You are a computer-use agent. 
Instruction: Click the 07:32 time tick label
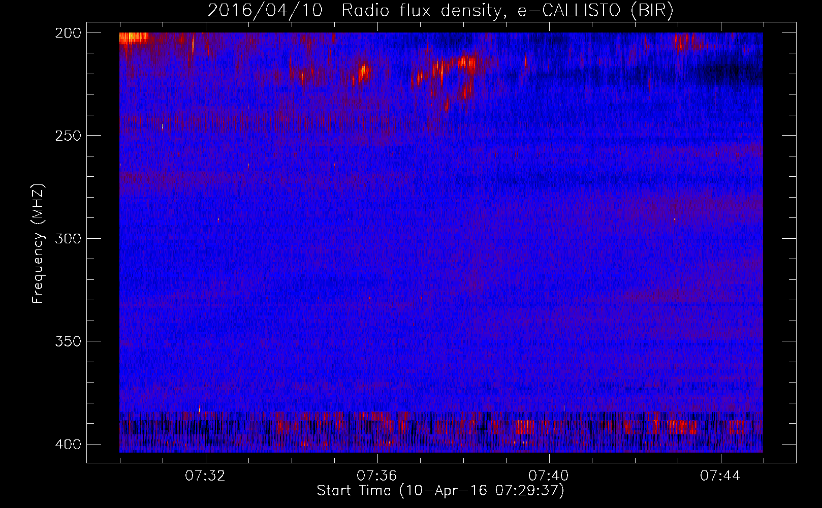click(x=205, y=476)
